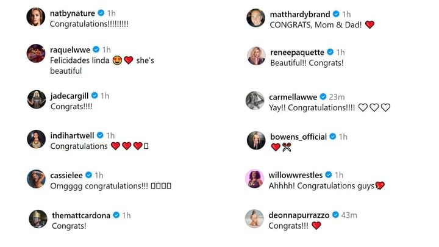
Task: Click verified icon next to cassielee
Action: pos(88,175)
